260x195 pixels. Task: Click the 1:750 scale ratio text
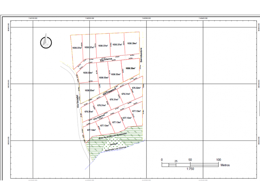point(190,169)
